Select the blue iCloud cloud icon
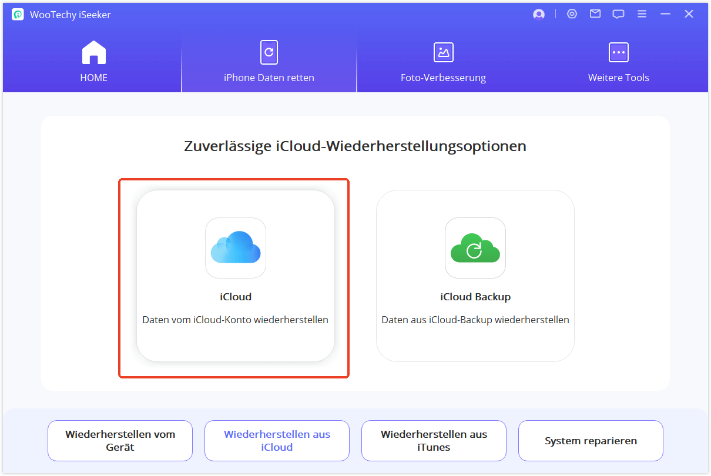 (235, 248)
